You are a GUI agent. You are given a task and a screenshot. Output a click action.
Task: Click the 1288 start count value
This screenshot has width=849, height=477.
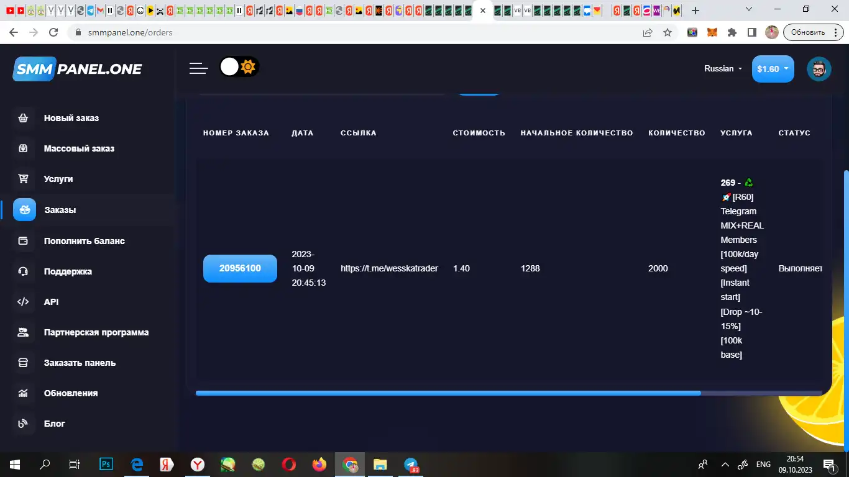[530, 268]
